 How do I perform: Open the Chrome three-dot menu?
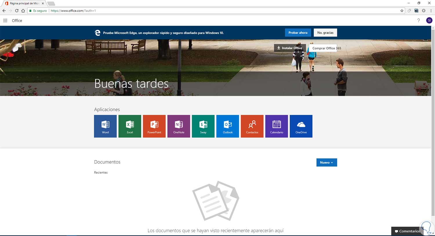(431, 11)
